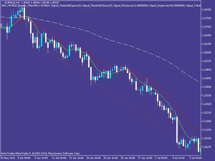Click the 25 Jun 00:00 time axis label

[x=128, y=158]
